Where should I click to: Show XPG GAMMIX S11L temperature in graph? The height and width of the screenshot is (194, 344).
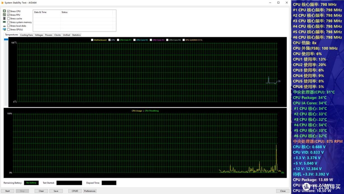(184, 40)
